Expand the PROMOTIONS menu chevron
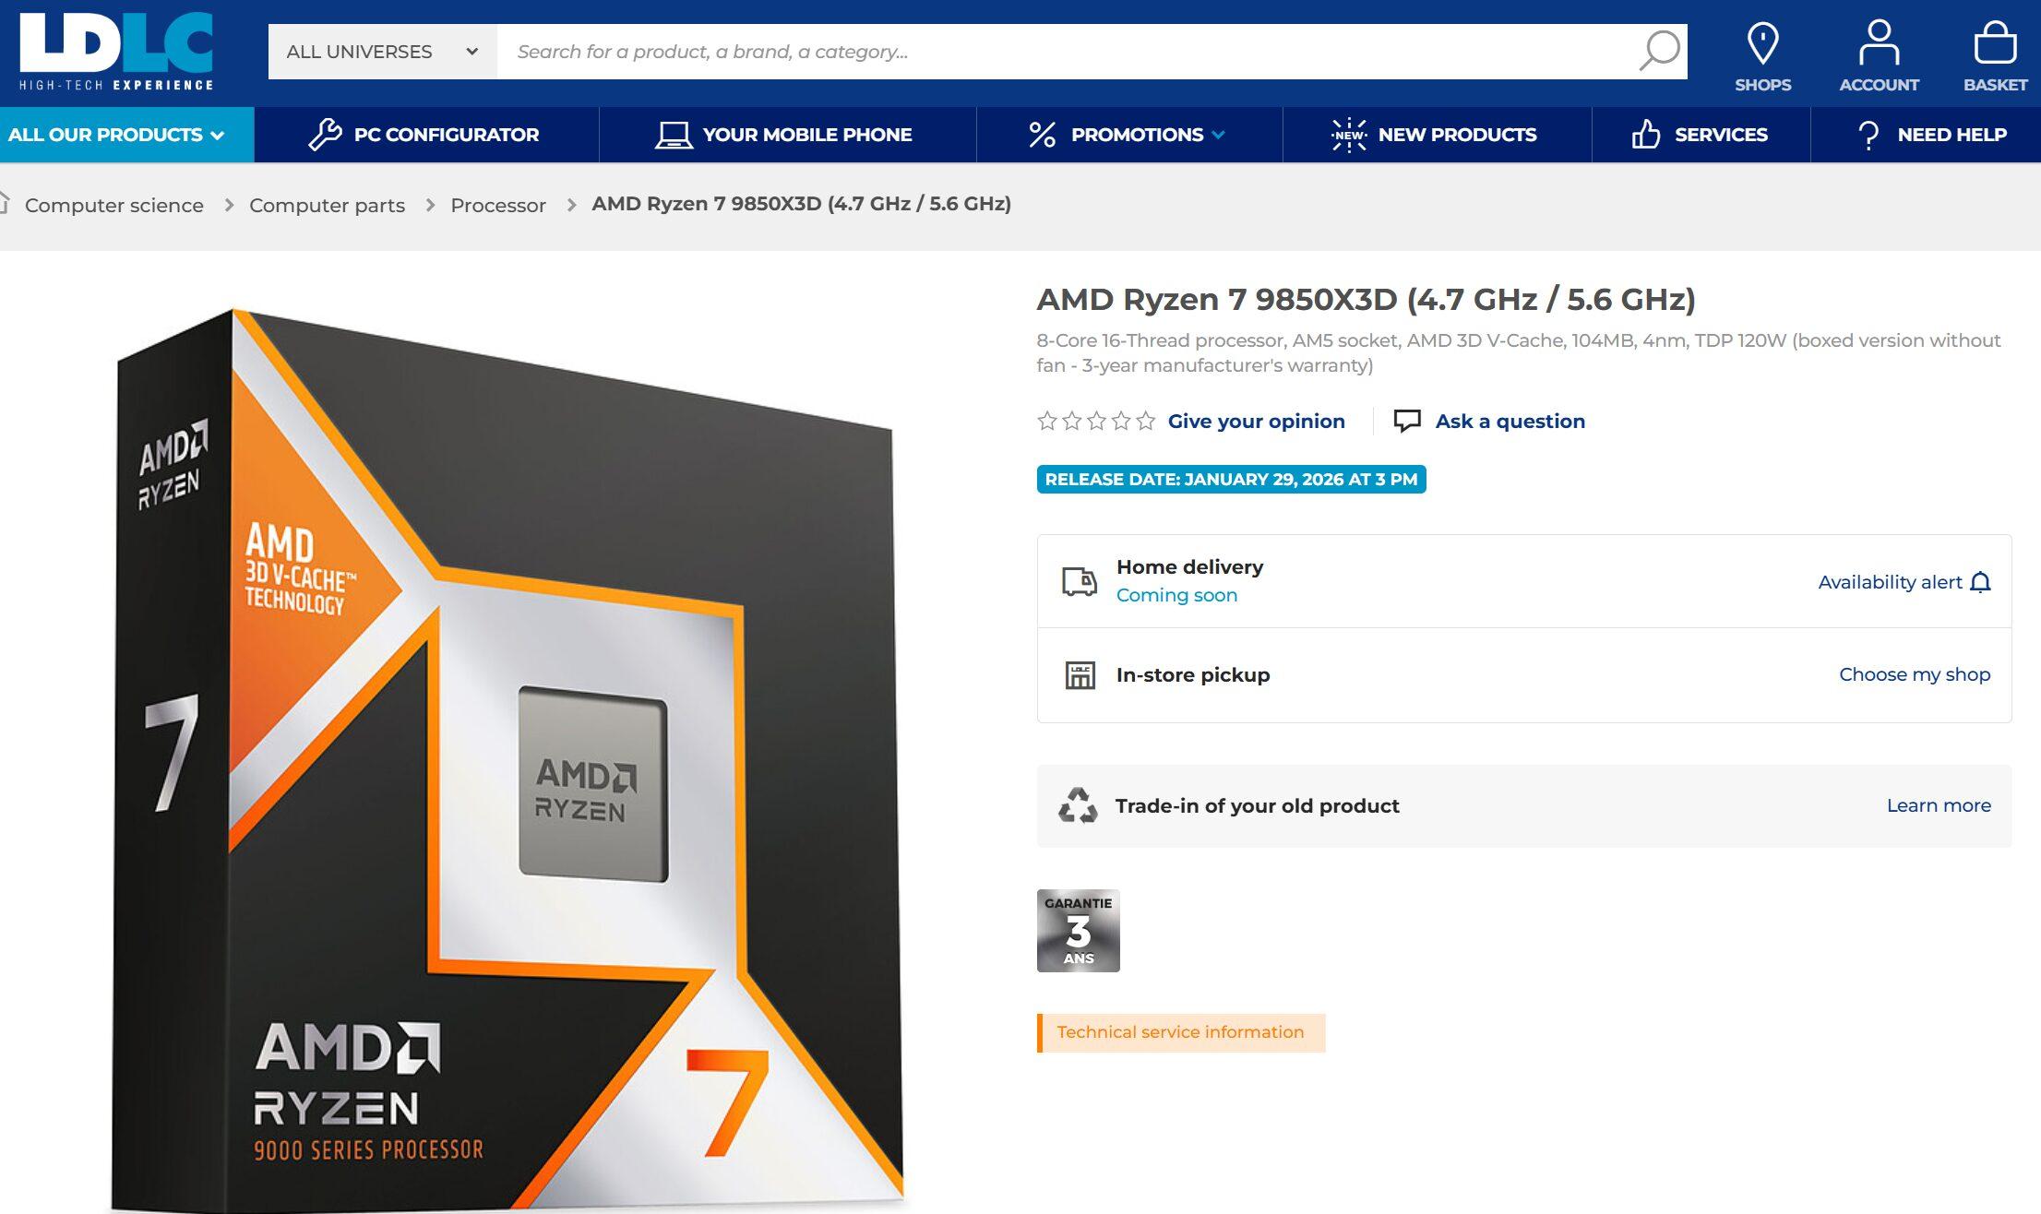The height and width of the screenshot is (1214, 2041). pyautogui.click(x=1218, y=135)
